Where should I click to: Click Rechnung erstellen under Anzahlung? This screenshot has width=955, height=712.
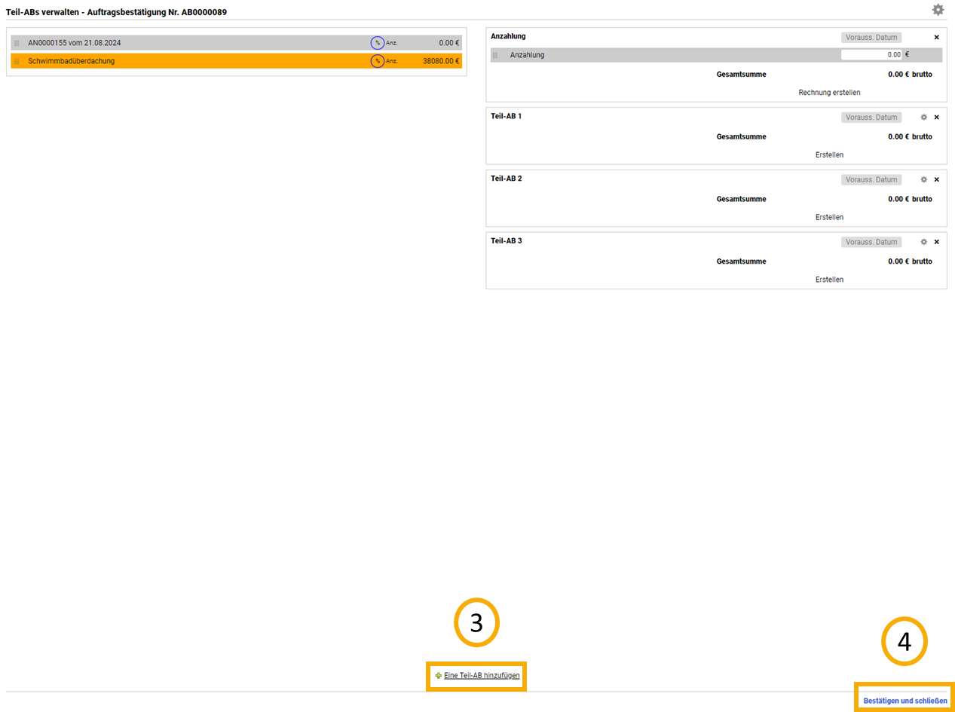[x=829, y=93]
